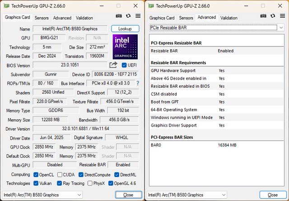
Task: Toggle the PhysX checkbox
Action: 90,183
